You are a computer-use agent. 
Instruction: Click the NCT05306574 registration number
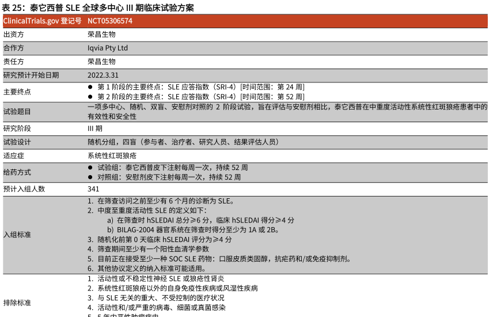pos(110,21)
